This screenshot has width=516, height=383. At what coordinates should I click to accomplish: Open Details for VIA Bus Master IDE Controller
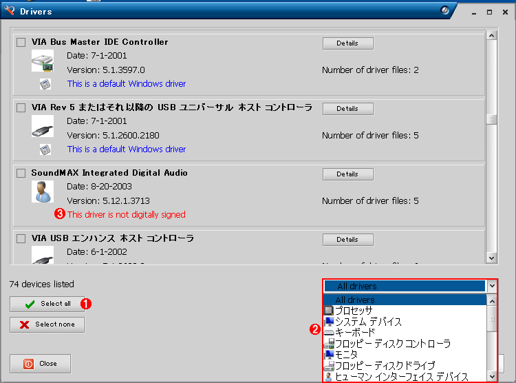pos(348,43)
